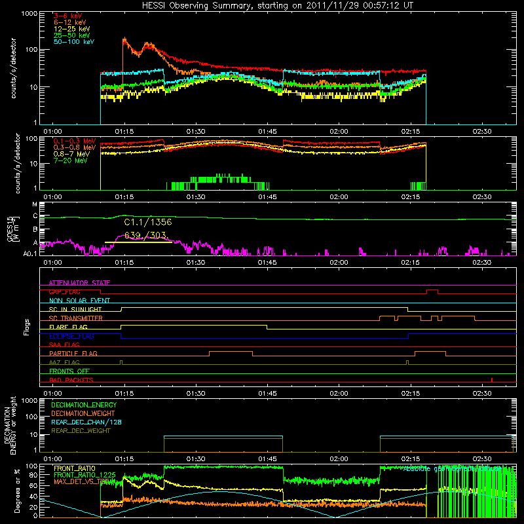
Task: Click the HESSI Observing Summary title text
Action: point(277,6)
